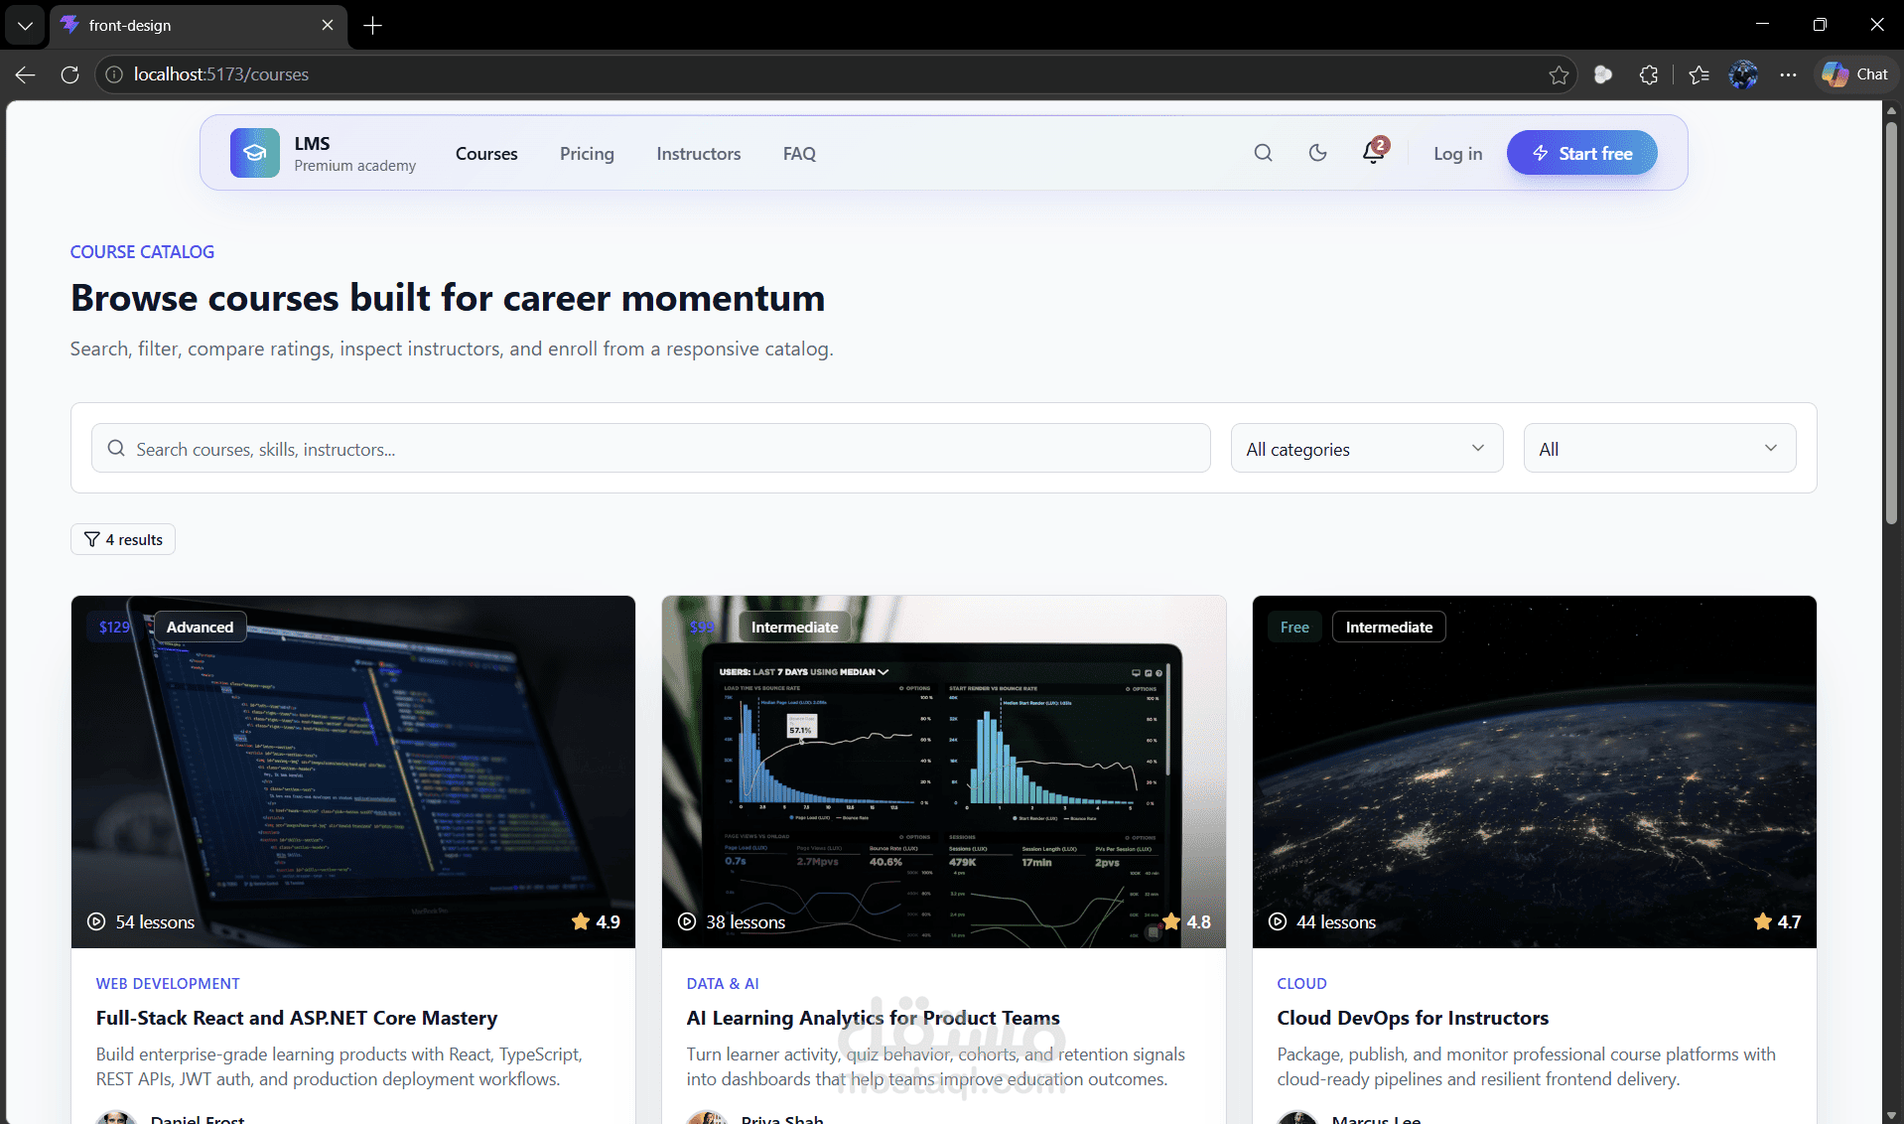
Task: Click the 44 lessons play icon
Action: (x=1278, y=921)
